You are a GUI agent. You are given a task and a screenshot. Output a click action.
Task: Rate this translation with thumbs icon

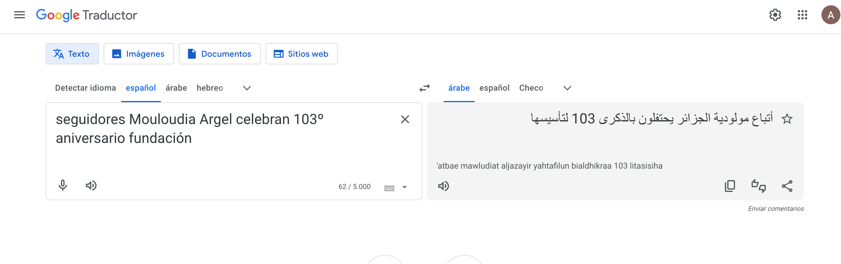point(758,186)
